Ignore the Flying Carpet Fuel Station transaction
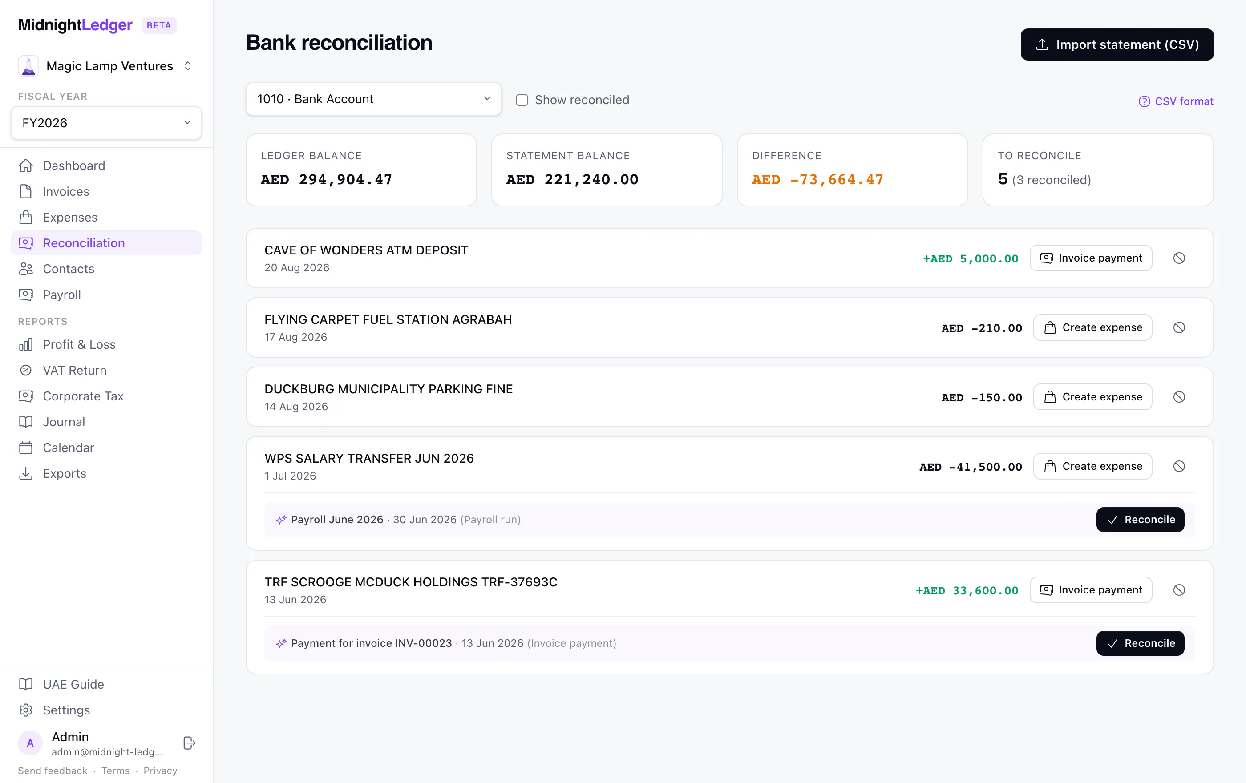The width and height of the screenshot is (1246, 783). (1179, 327)
